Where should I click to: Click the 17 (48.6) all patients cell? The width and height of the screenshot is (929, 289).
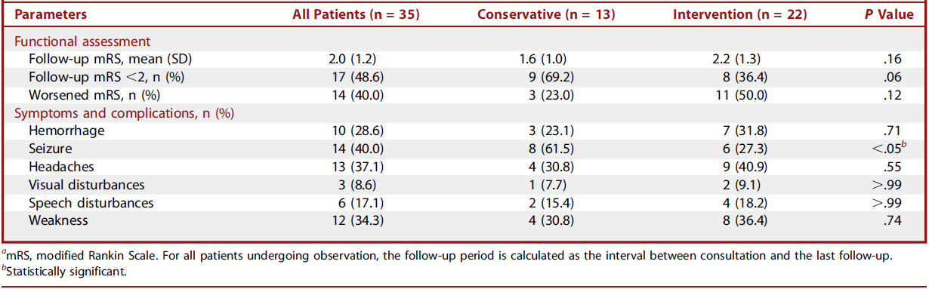(351, 77)
